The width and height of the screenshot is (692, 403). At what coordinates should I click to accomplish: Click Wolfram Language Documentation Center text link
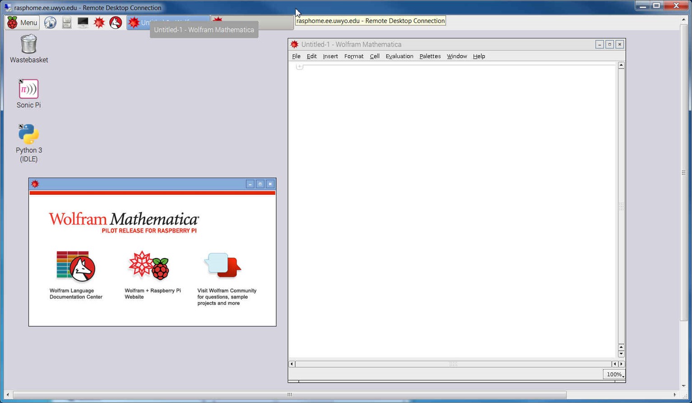coord(76,294)
